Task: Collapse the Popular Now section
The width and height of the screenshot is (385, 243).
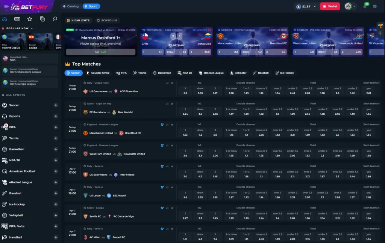Action: pyautogui.click(x=32, y=28)
